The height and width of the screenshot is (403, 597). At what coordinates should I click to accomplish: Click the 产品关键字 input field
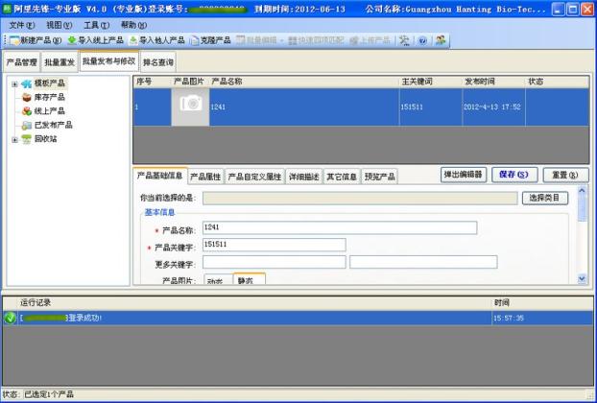(x=275, y=245)
